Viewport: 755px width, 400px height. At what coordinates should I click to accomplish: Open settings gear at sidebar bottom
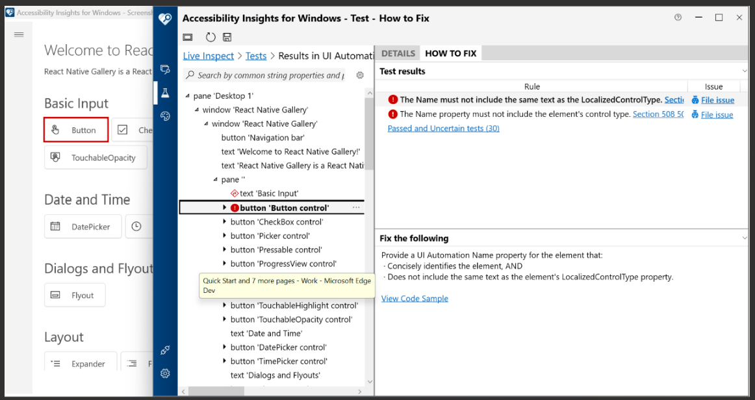[165, 373]
